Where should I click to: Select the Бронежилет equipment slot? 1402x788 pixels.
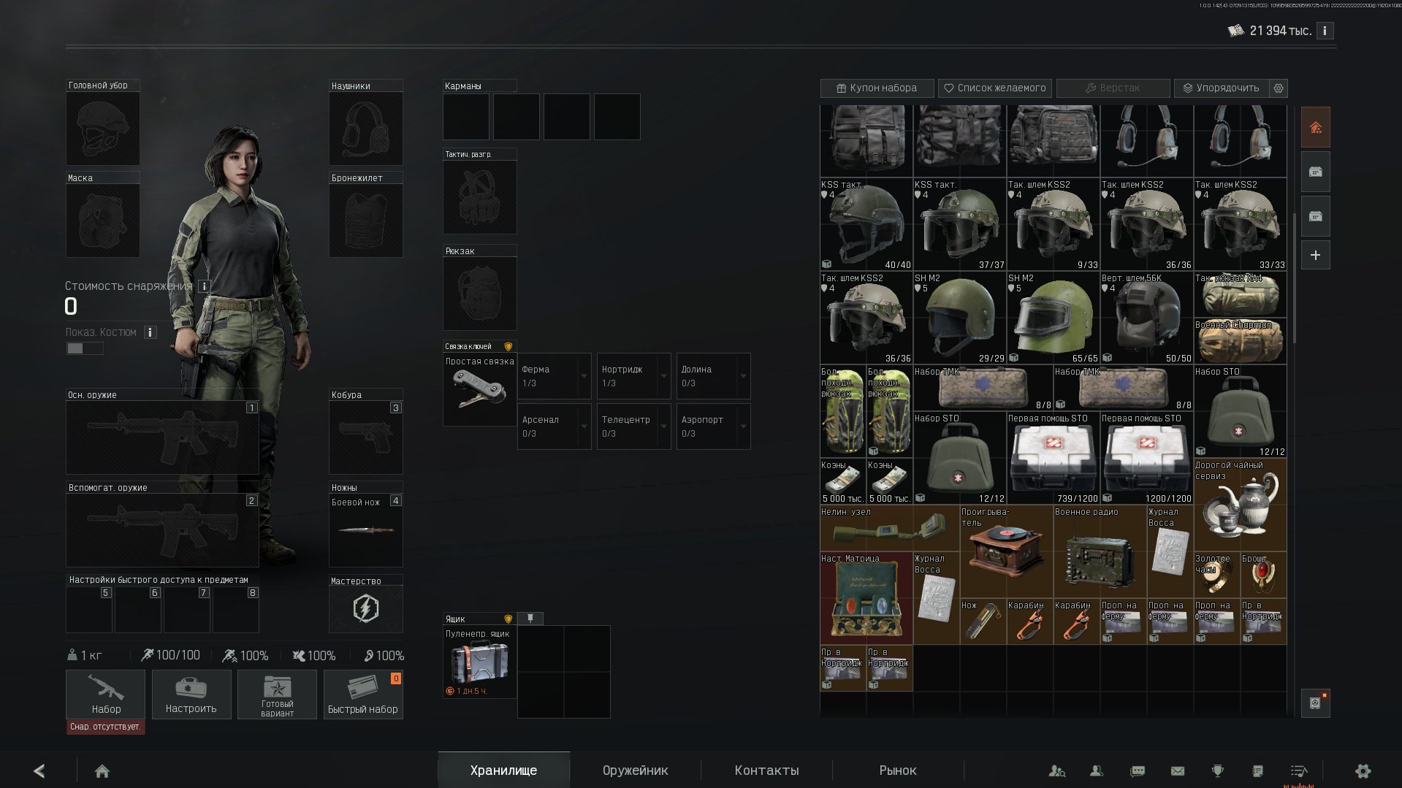[x=365, y=221]
